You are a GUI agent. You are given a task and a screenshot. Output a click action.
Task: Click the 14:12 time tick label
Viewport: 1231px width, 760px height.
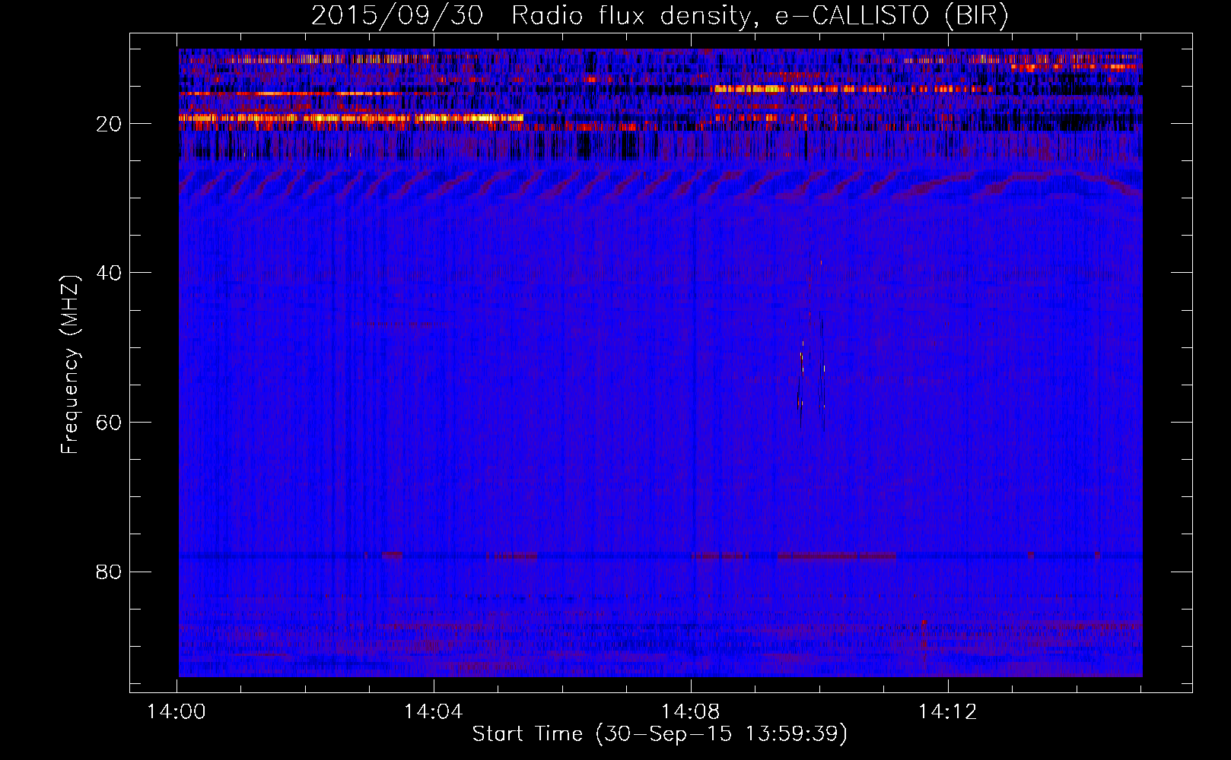click(948, 712)
